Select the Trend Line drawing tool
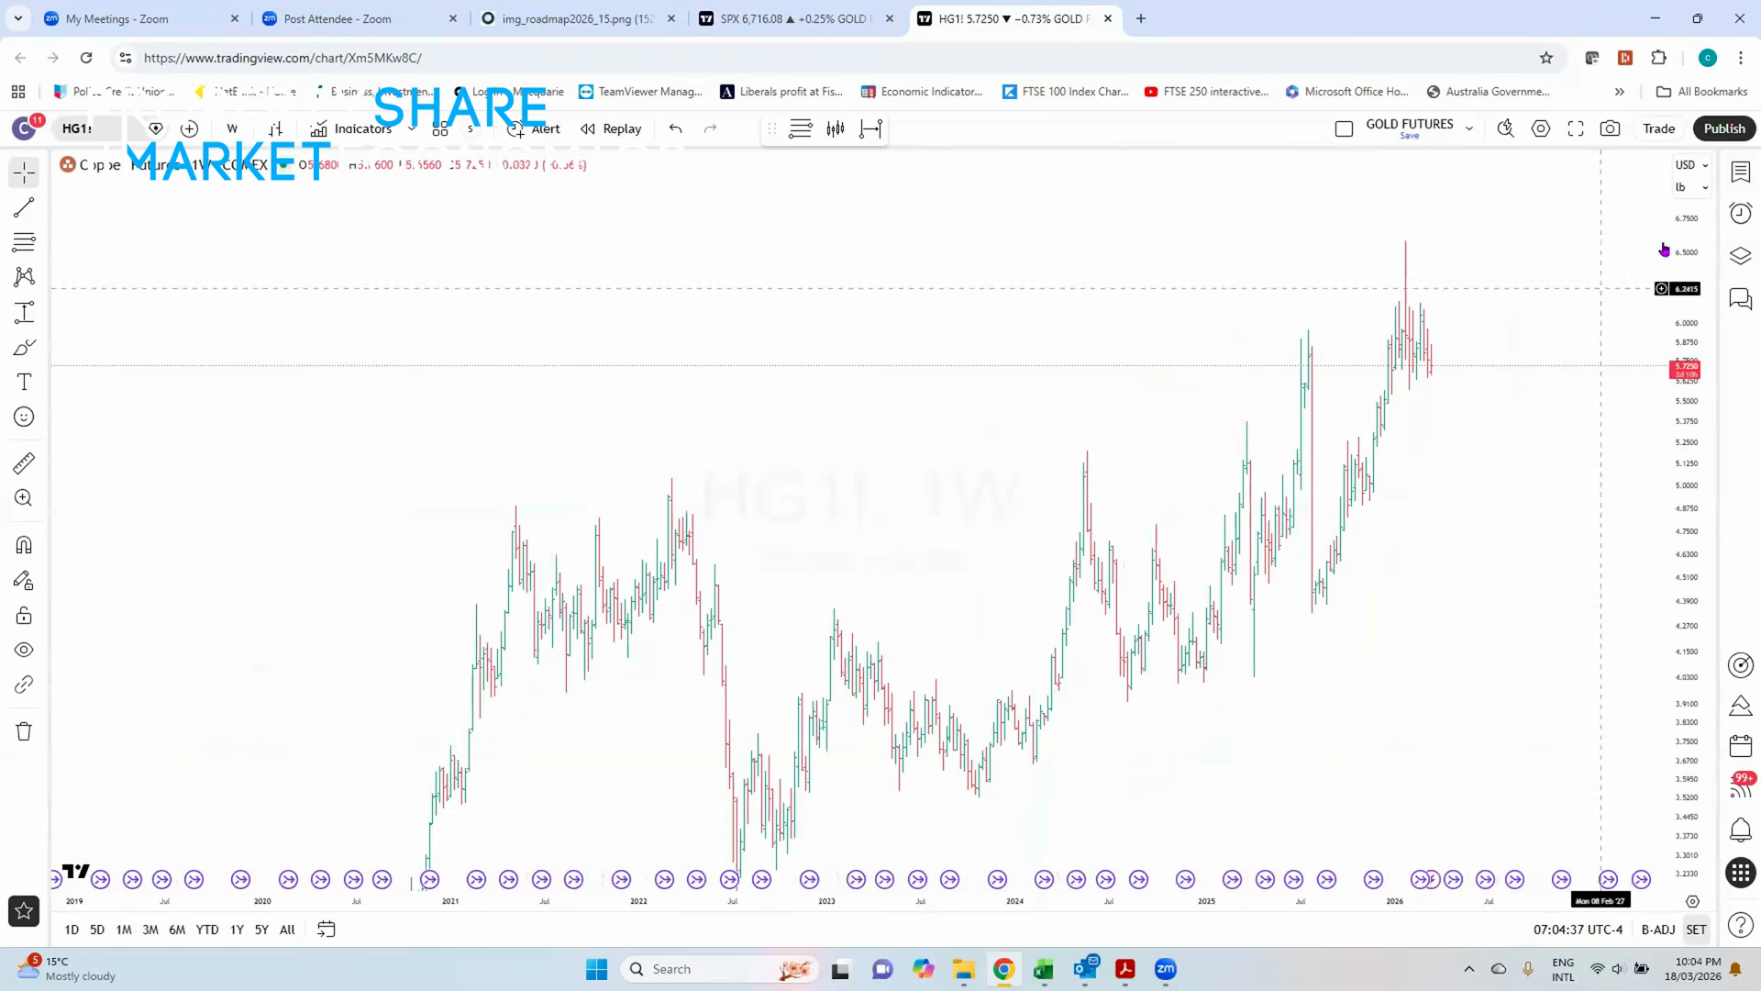1761x991 pixels. [23, 206]
